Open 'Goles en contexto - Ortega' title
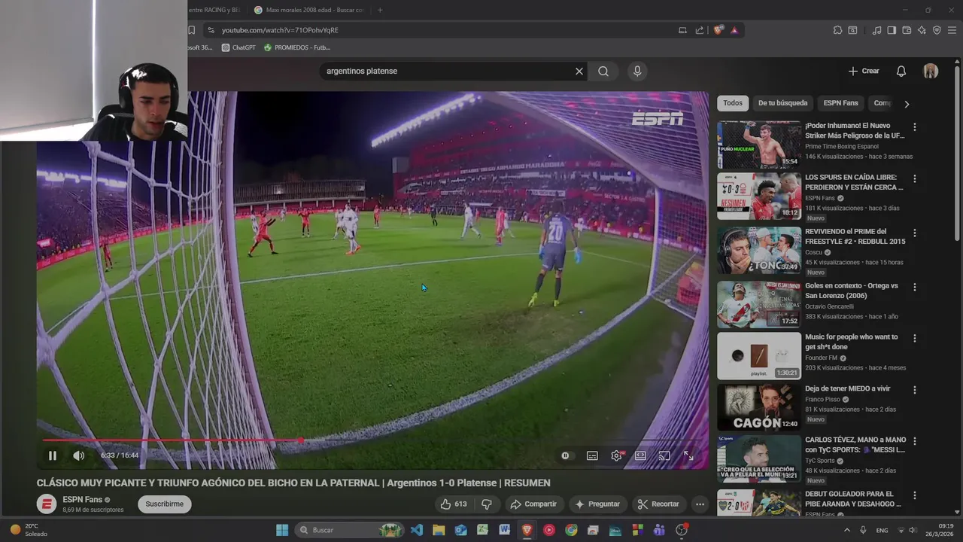Screen dimensions: 963x542 click(x=852, y=291)
